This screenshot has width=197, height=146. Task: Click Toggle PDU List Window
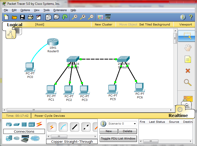click(x=118, y=138)
